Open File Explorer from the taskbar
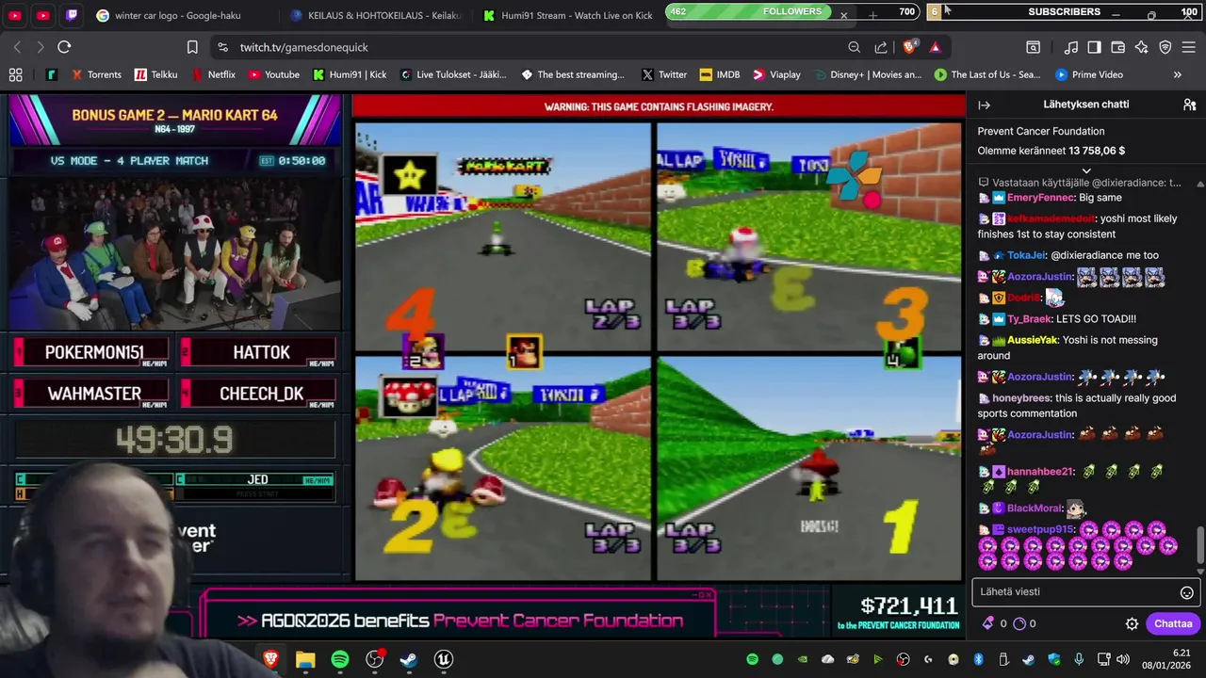The image size is (1206, 678). coord(305,659)
